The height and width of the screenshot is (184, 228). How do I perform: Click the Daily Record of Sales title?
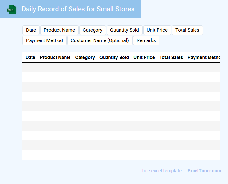pos(78,9)
